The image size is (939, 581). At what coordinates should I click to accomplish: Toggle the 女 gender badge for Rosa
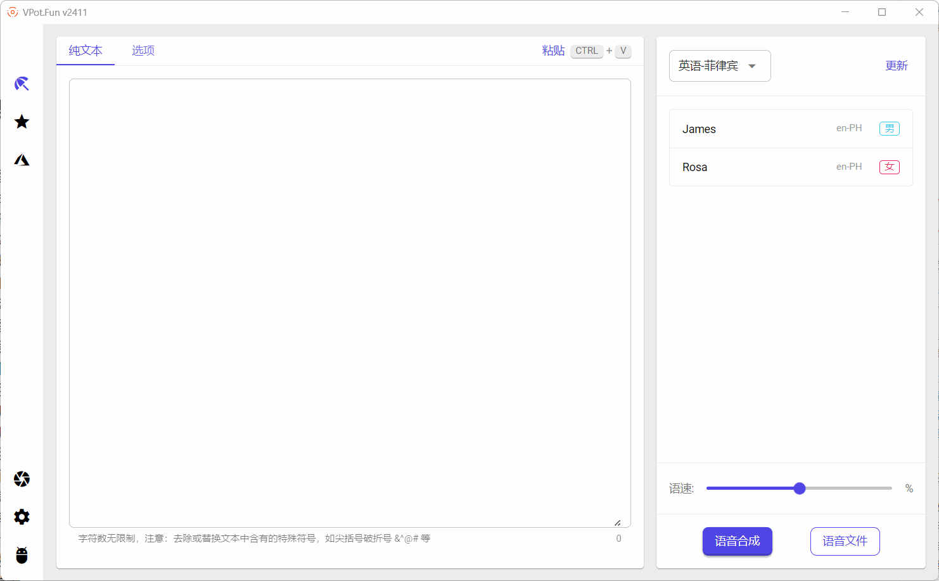click(889, 167)
